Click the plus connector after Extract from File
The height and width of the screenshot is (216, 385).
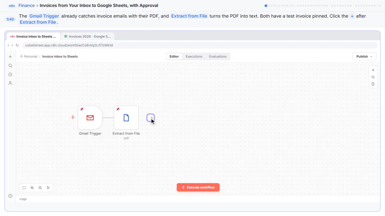tap(151, 118)
